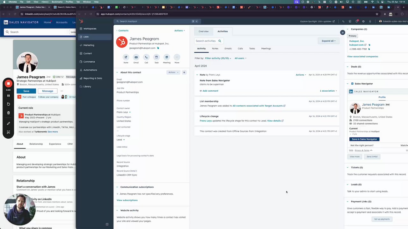Open the contact Actions dropdown

point(179,31)
